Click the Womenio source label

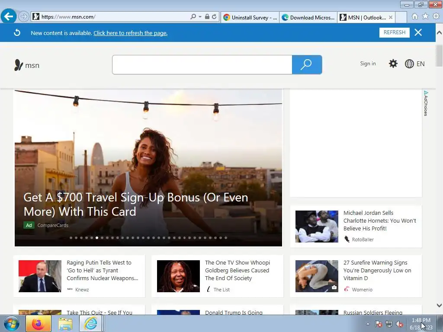point(362,289)
